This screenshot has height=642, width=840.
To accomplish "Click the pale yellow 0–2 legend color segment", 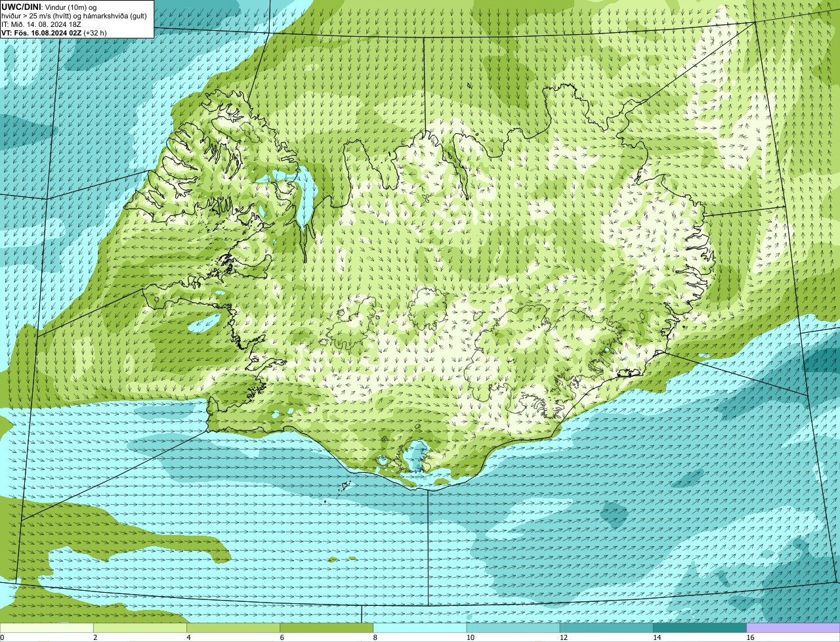I will click(47, 628).
